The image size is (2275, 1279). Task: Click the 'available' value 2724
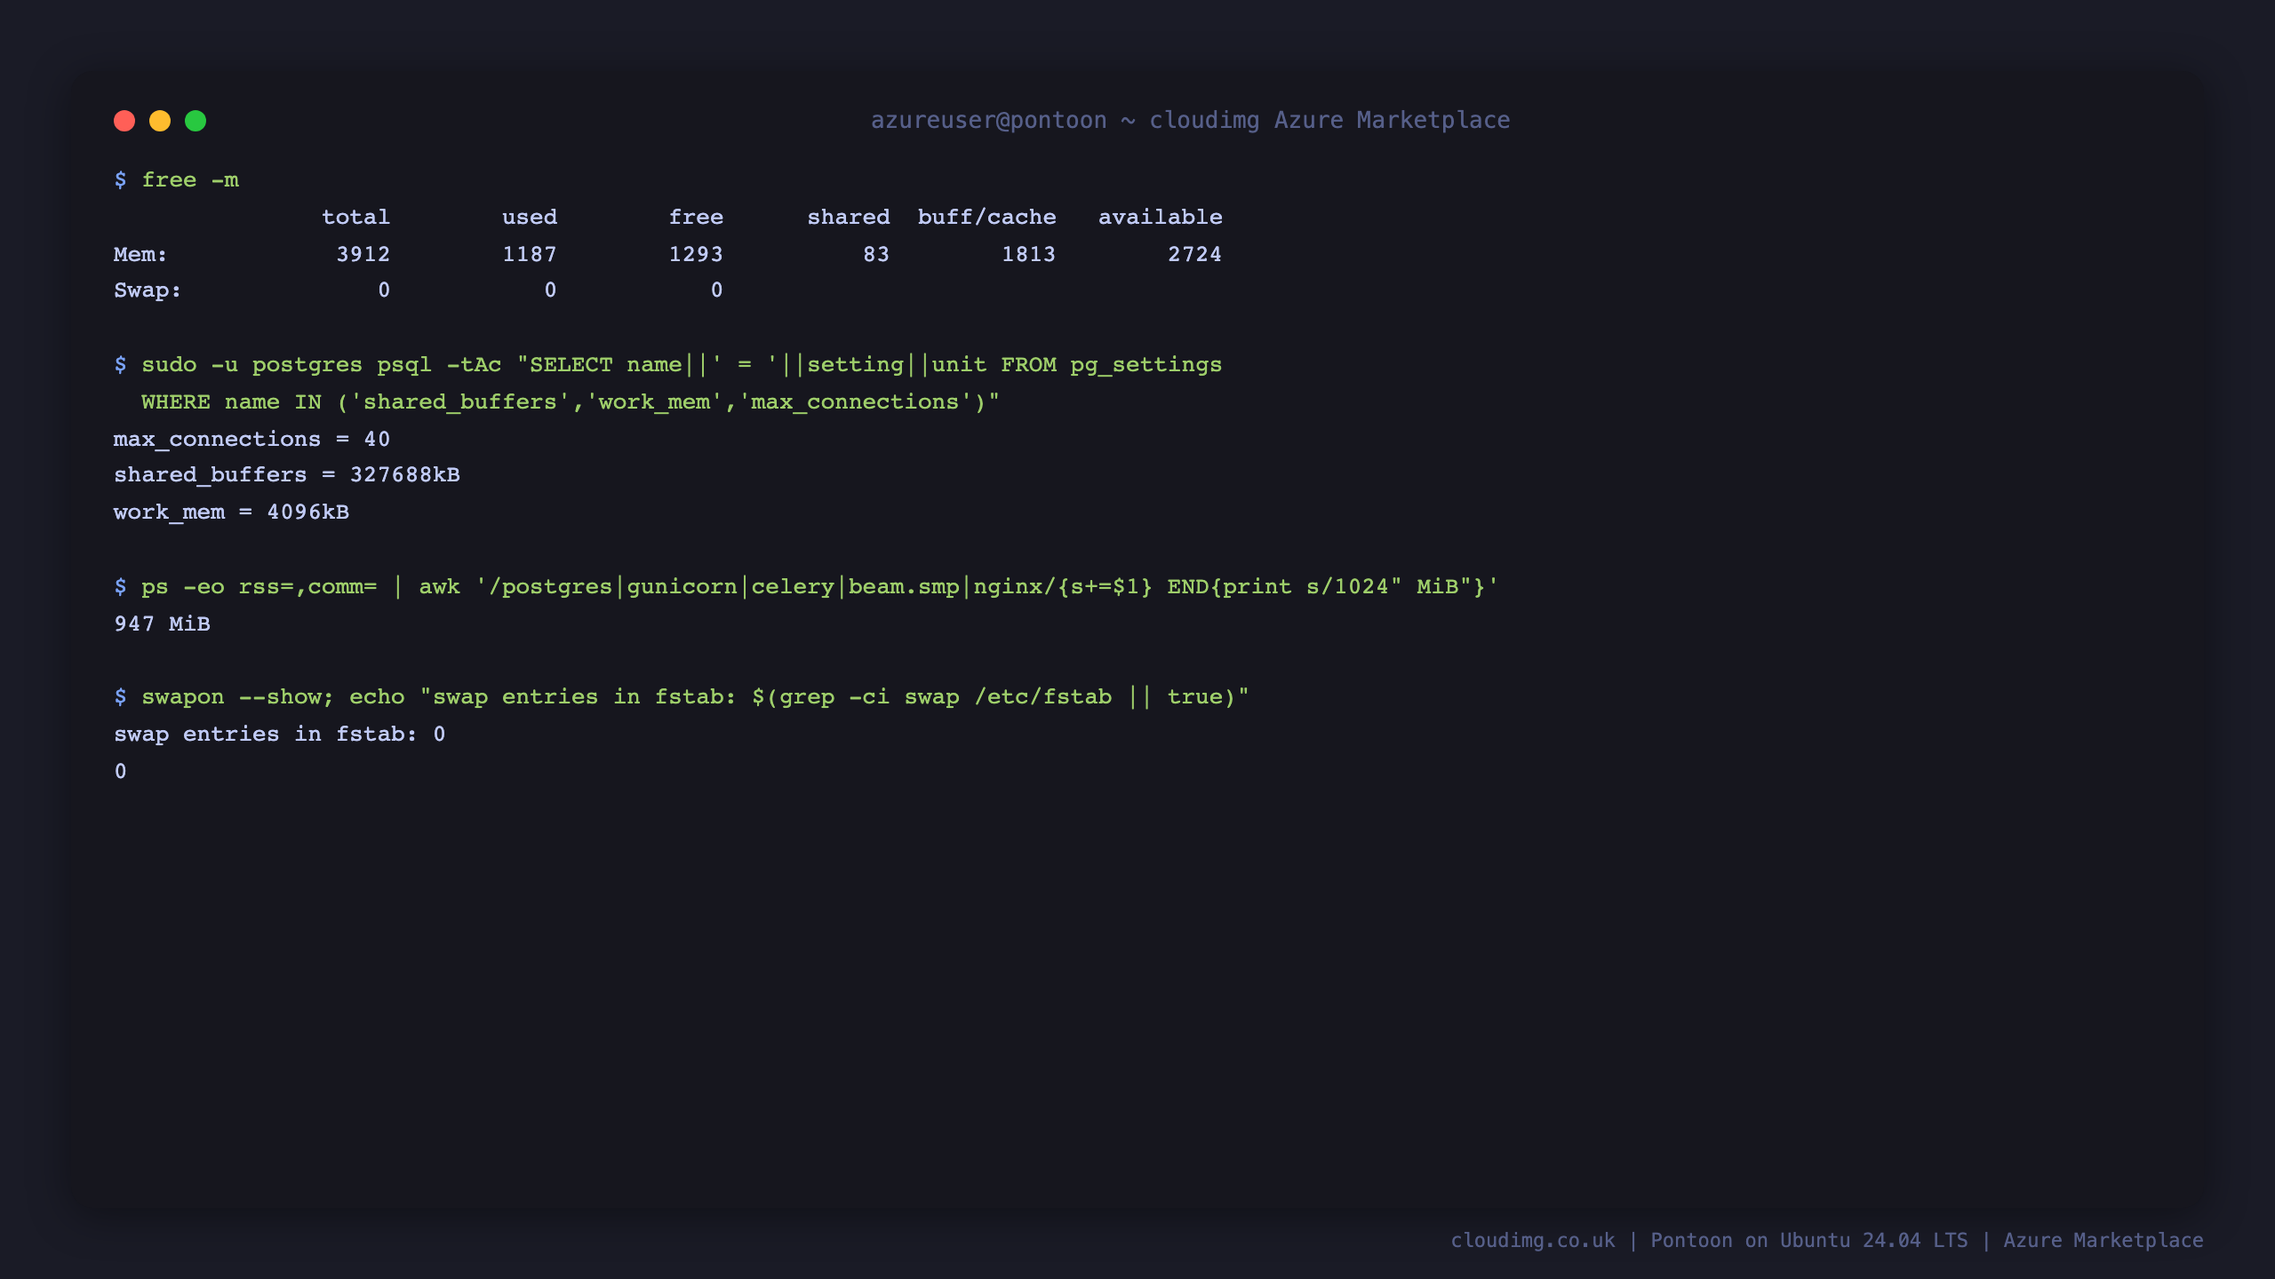point(1194,255)
